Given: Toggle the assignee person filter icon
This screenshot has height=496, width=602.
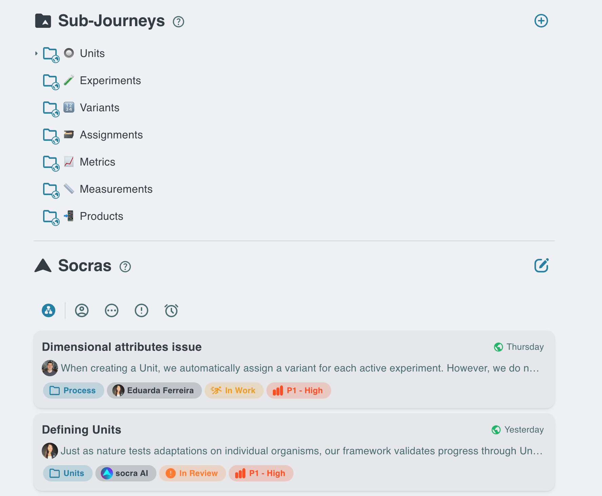Looking at the screenshot, I should point(82,310).
